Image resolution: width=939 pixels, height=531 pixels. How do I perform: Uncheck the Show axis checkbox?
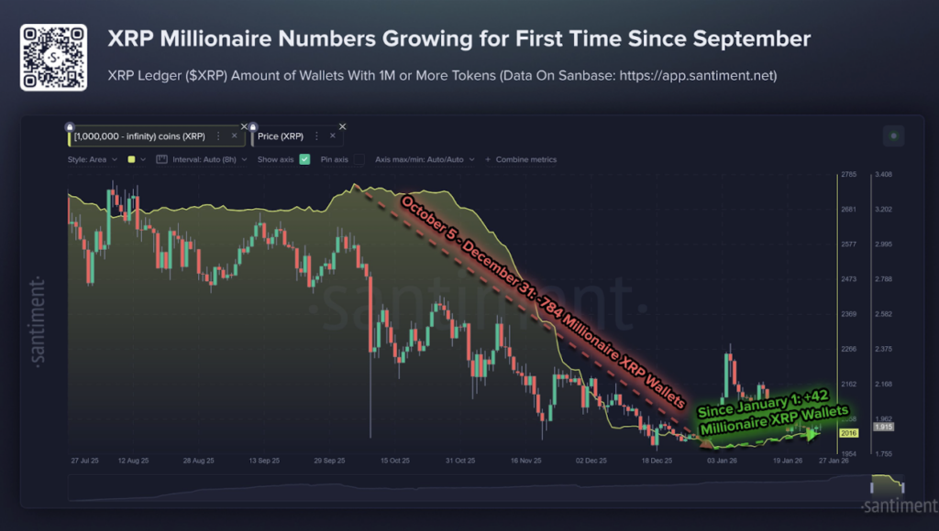coord(304,159)
